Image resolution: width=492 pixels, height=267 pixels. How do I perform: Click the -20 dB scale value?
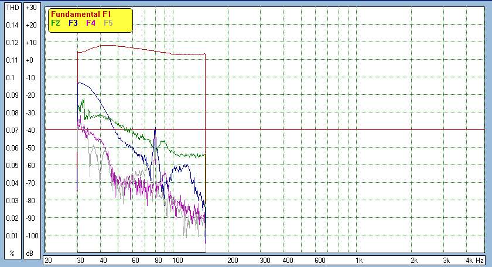coord(30,95)
